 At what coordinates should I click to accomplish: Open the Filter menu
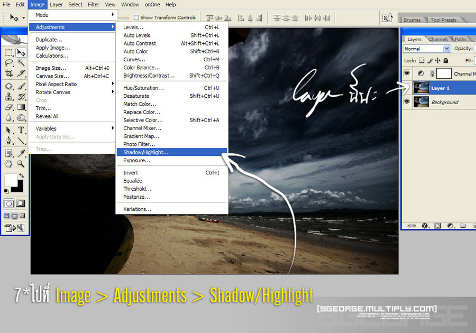tap(94, 5)
